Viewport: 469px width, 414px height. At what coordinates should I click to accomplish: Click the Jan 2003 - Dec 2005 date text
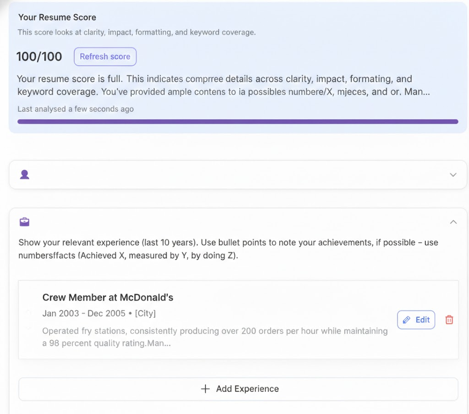click(84, 313)
